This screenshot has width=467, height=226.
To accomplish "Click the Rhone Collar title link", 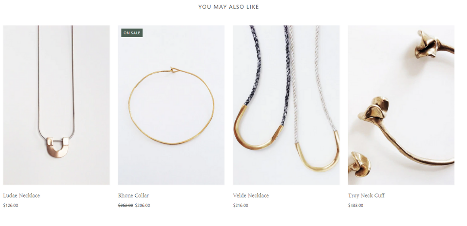I will (134, 195).
